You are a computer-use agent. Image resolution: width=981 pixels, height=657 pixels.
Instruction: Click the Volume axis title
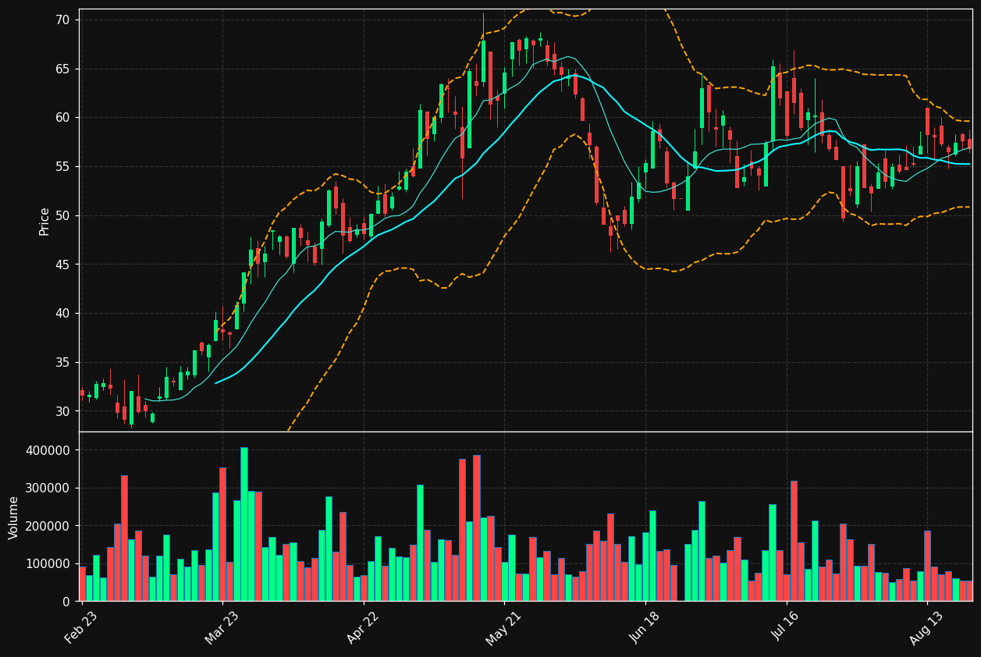pos(14,517)
